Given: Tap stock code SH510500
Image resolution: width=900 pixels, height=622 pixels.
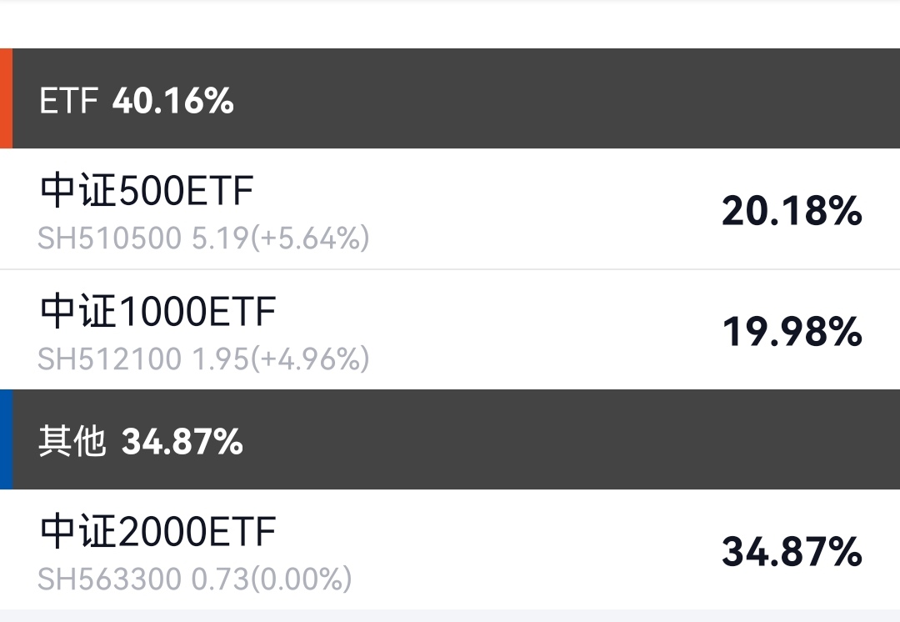Looking at the screenshot, I should 109,239.
